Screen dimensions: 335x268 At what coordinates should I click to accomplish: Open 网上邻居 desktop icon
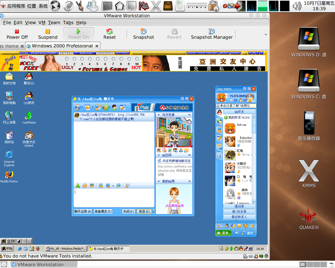tap(9, 118)
